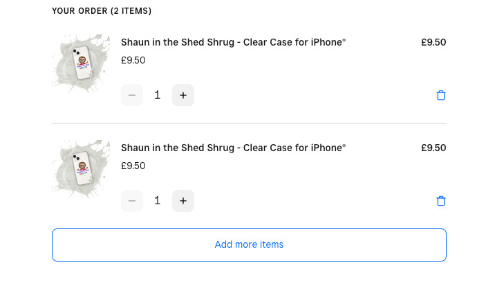Click the unit price under the first title

coord(133,60)
